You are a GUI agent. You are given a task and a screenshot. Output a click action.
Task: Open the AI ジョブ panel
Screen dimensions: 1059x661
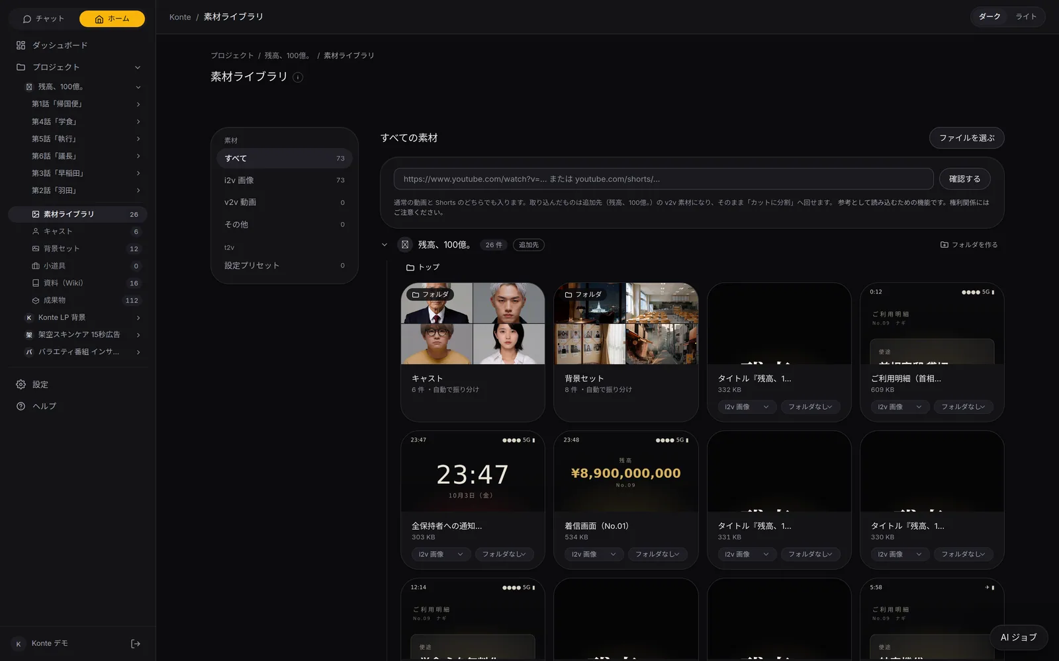tap(1019, 638)
